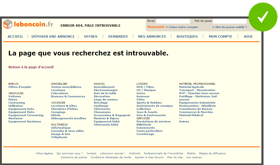The width and height of the screenshot is (280, 165).
Task: Open Ventes immobilières listing
Action: pos(66,87)
